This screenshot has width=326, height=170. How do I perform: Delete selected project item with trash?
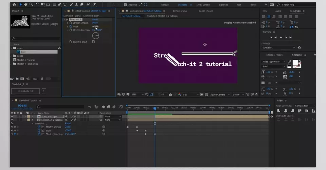point(42,79)
